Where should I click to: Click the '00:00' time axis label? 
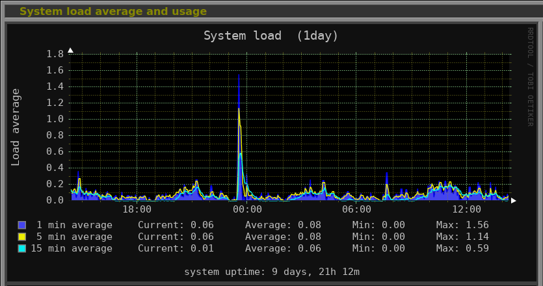pyautogui.click(x=247, y=209)
